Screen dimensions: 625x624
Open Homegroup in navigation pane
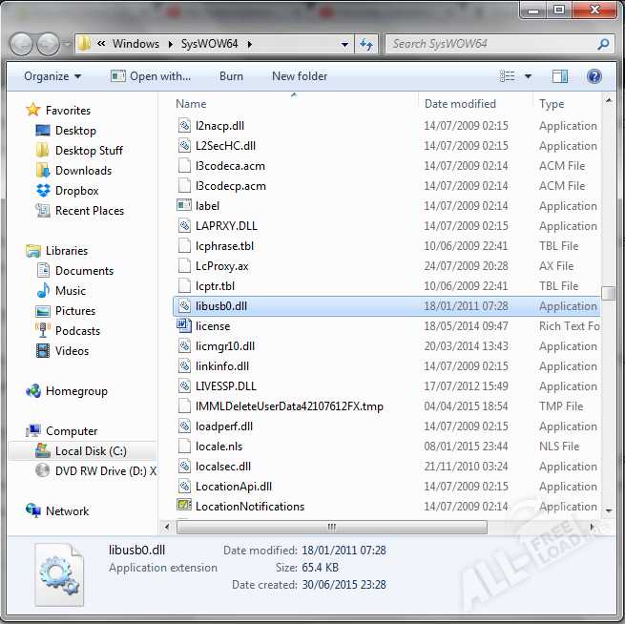[x=76, y=391]
